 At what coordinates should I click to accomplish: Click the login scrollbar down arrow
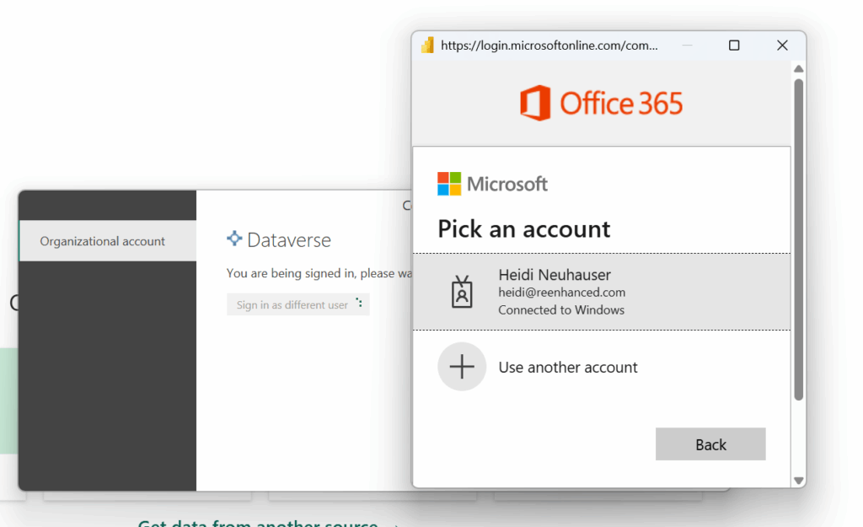pyautogui.click(x=799, y=481)
